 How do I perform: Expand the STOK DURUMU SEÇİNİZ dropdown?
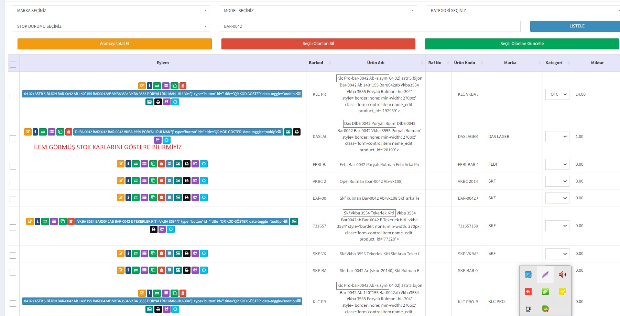(x=111, y=26)
